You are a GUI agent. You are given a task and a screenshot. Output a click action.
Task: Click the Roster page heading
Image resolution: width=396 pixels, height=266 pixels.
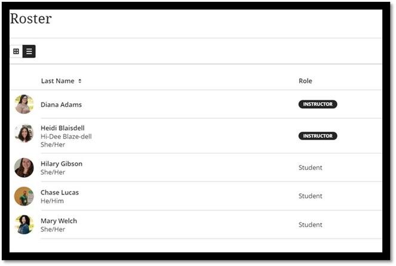(31, 18)
